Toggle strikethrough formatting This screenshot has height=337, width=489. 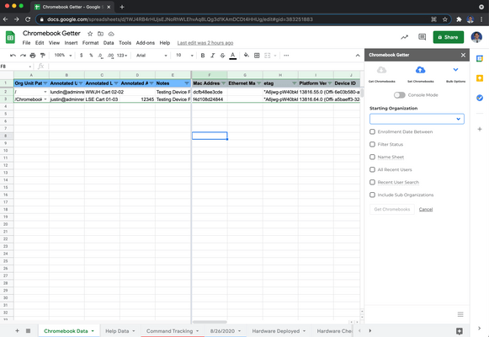[x=222, y=56]
